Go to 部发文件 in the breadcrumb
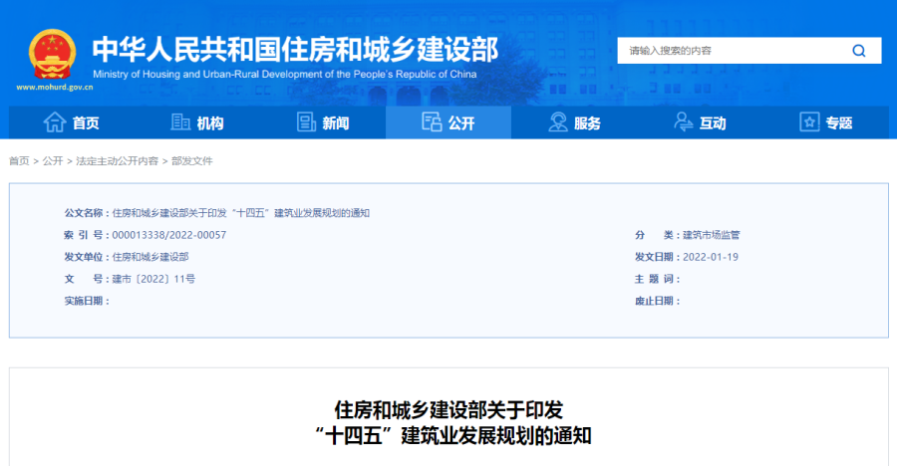This screenshot has height=466, width=897. click(192, 161)
